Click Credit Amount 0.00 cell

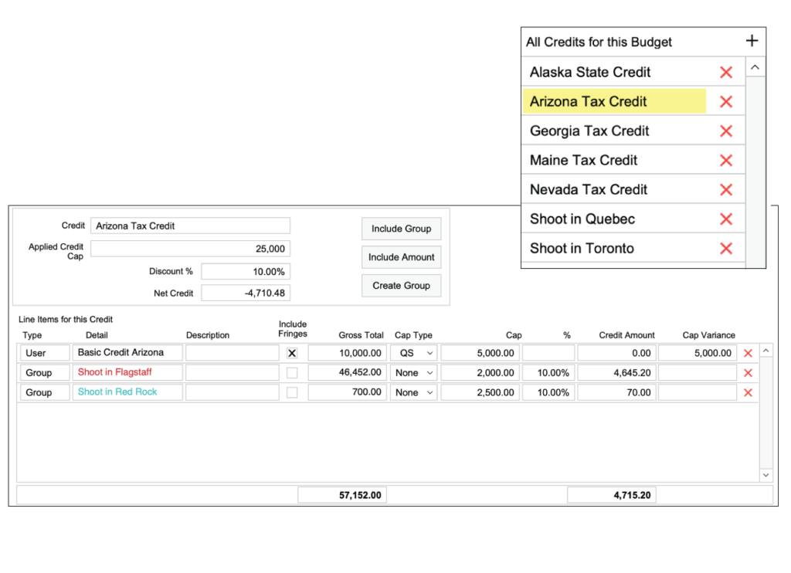coord(616,353)
